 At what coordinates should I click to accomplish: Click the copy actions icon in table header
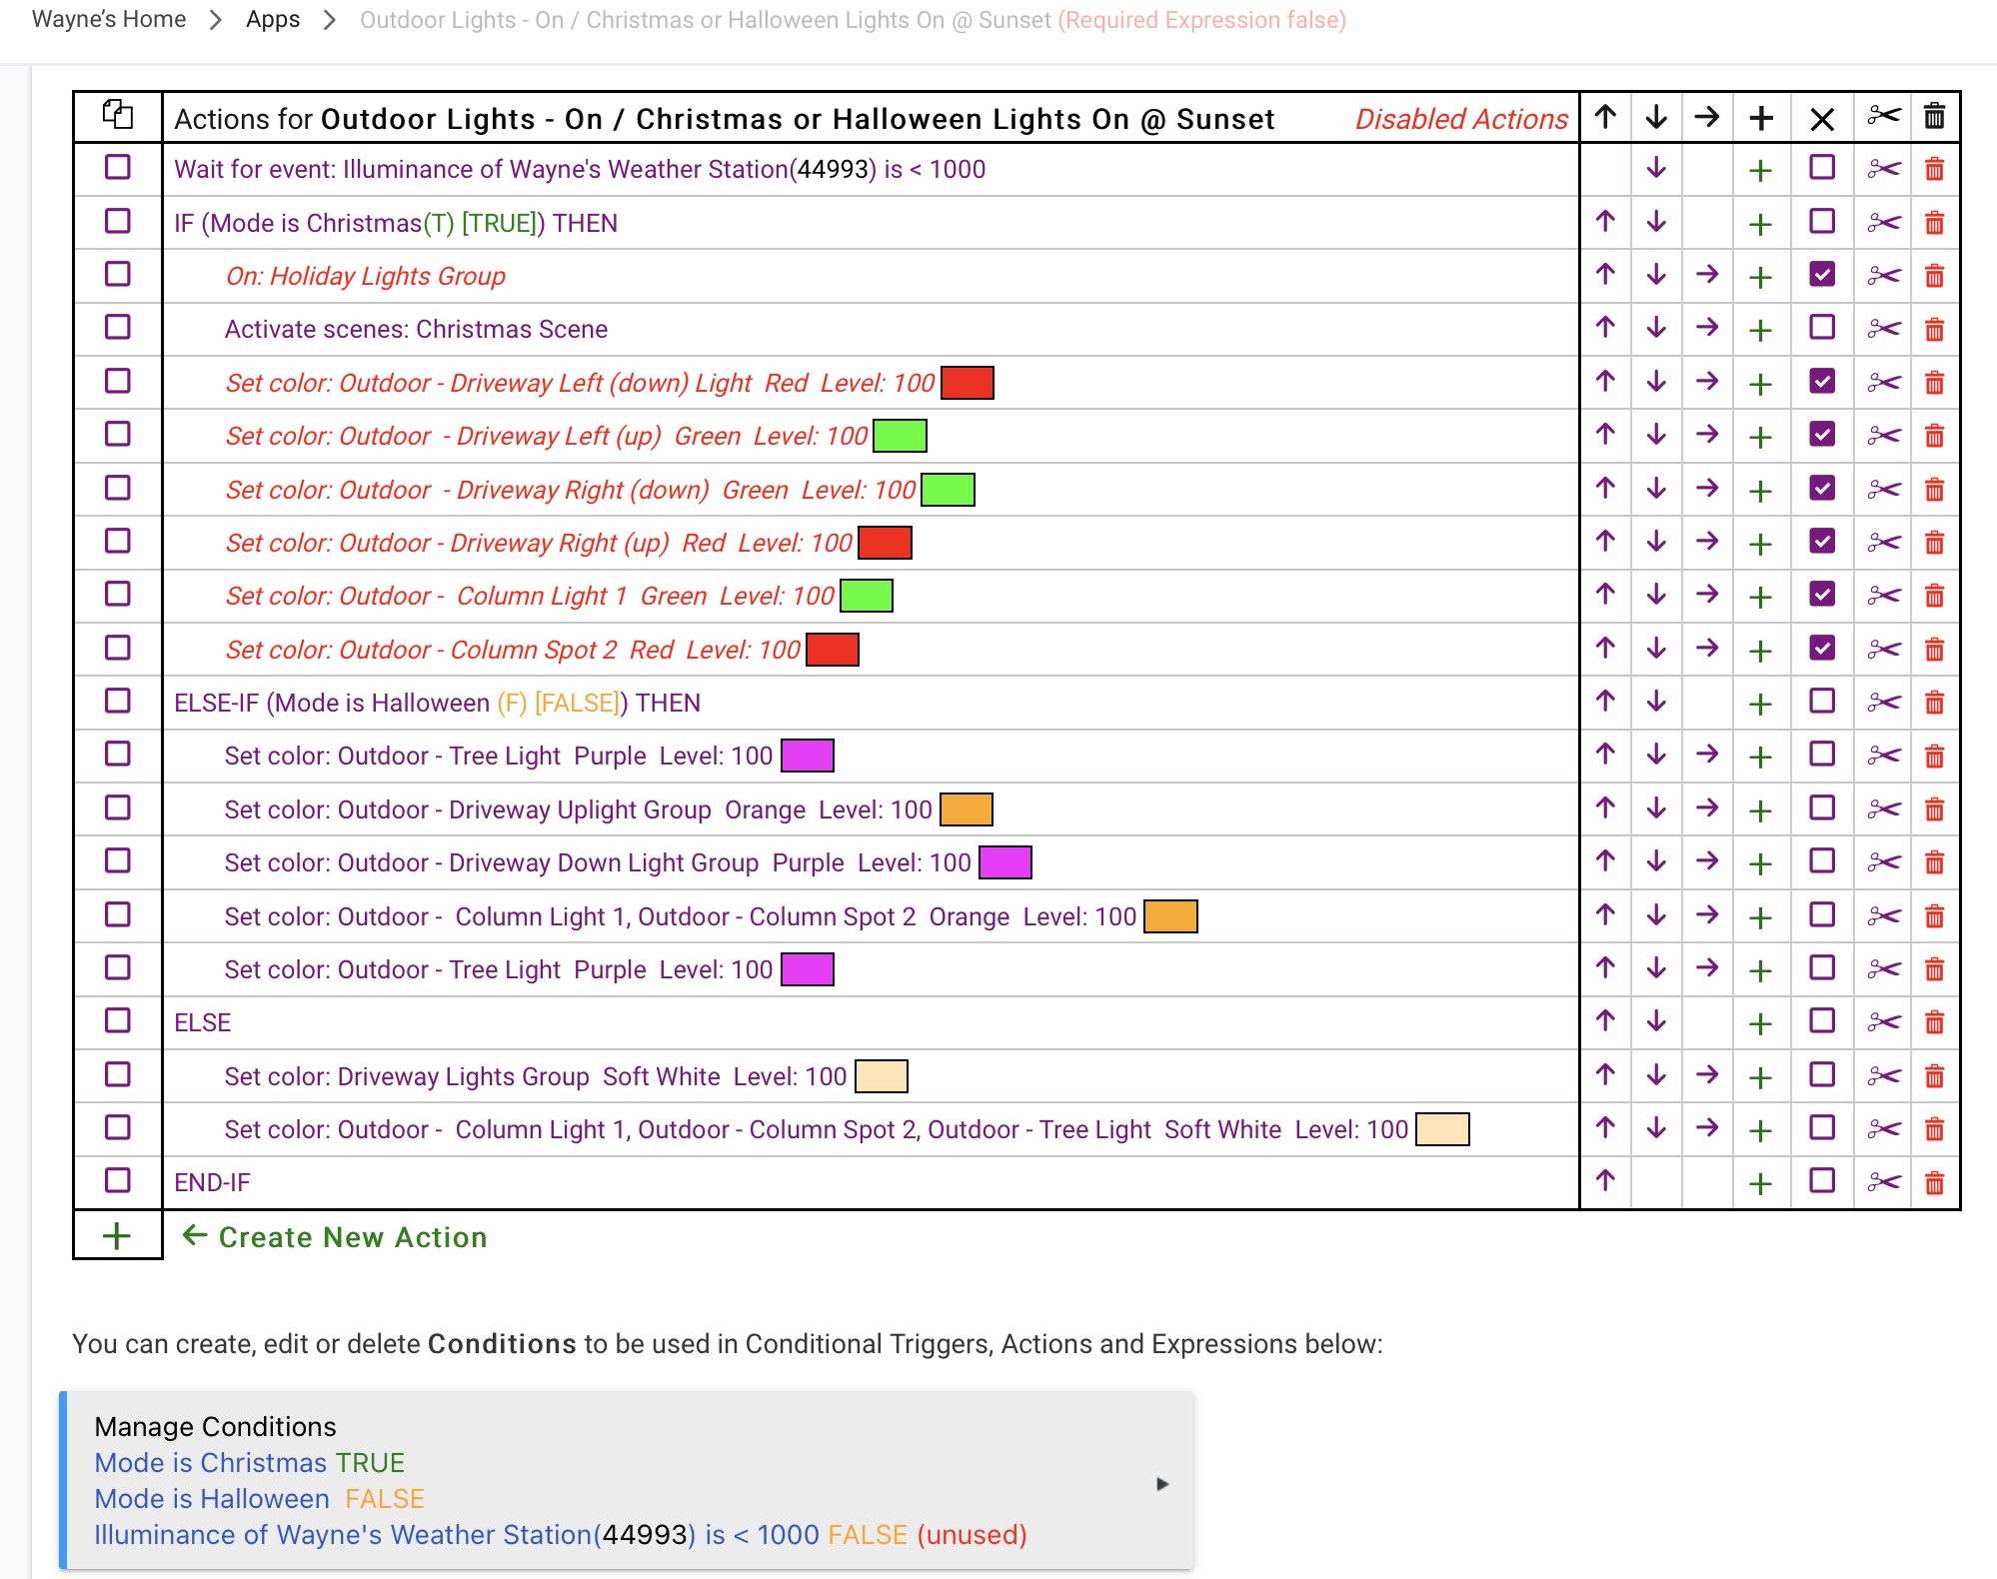click(x=118, y=115)
